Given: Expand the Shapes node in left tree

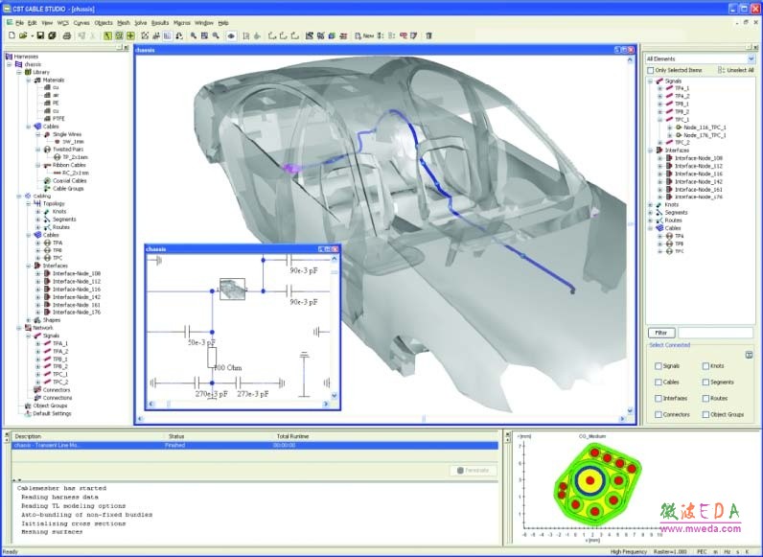Looking at the screenshot, I should point(28,320).
